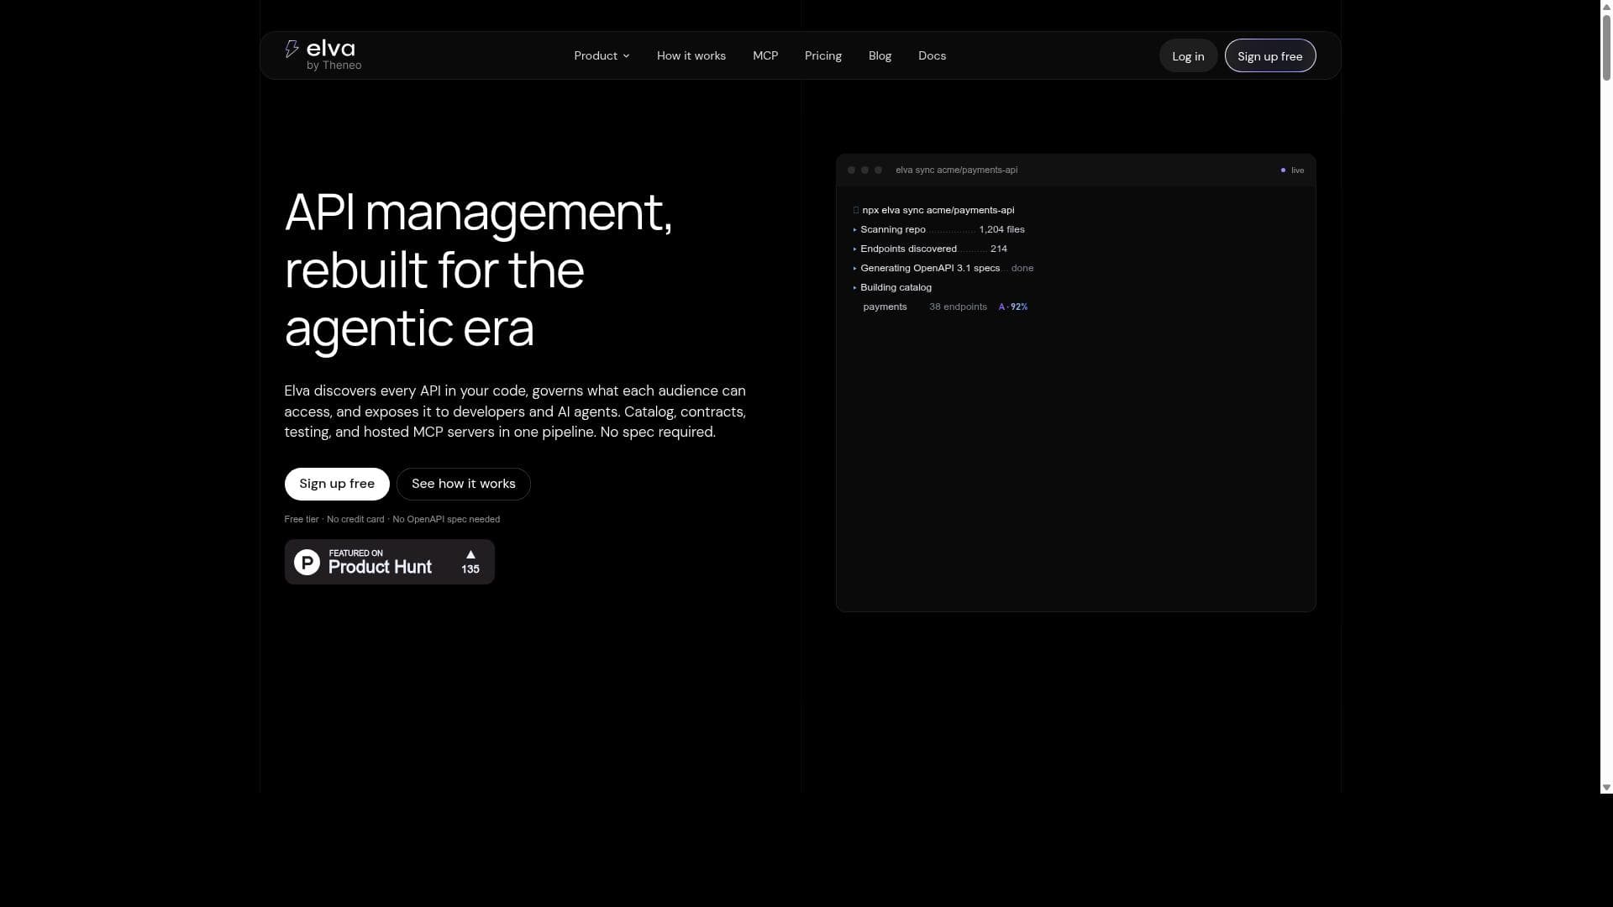This screenshot has width=1613, height=907.
Task: Click the Product Hunt 135 upvote count
Action: click(x=470, y=569)
